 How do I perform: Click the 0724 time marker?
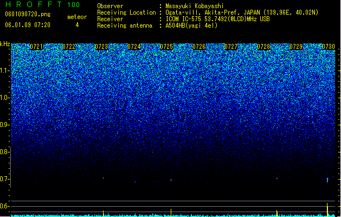134,47
